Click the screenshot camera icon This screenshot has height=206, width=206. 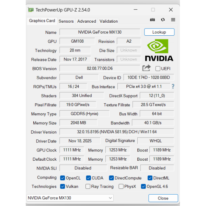pyautogui.click(x=152, y=20)
